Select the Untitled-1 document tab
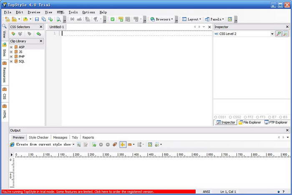This screenshot has height=195, width=292. click(57, 27)
